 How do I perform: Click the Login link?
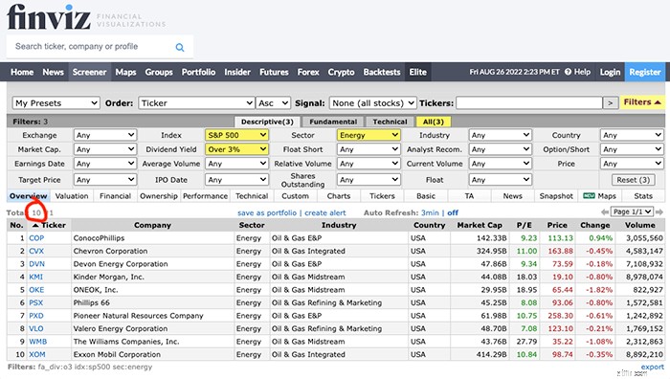tap(610, 72)
